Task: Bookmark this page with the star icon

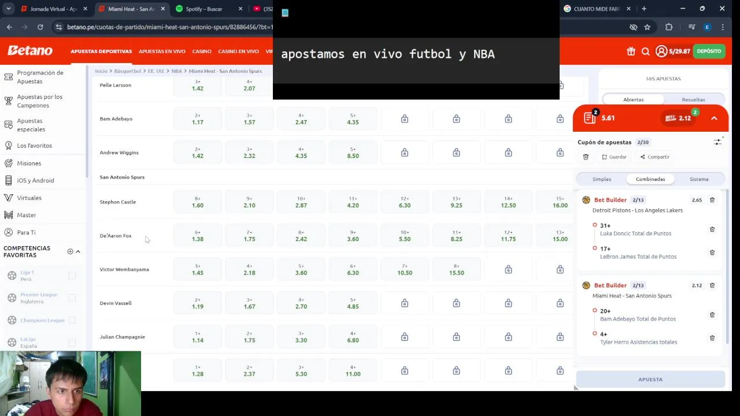Action: (647, 27)
